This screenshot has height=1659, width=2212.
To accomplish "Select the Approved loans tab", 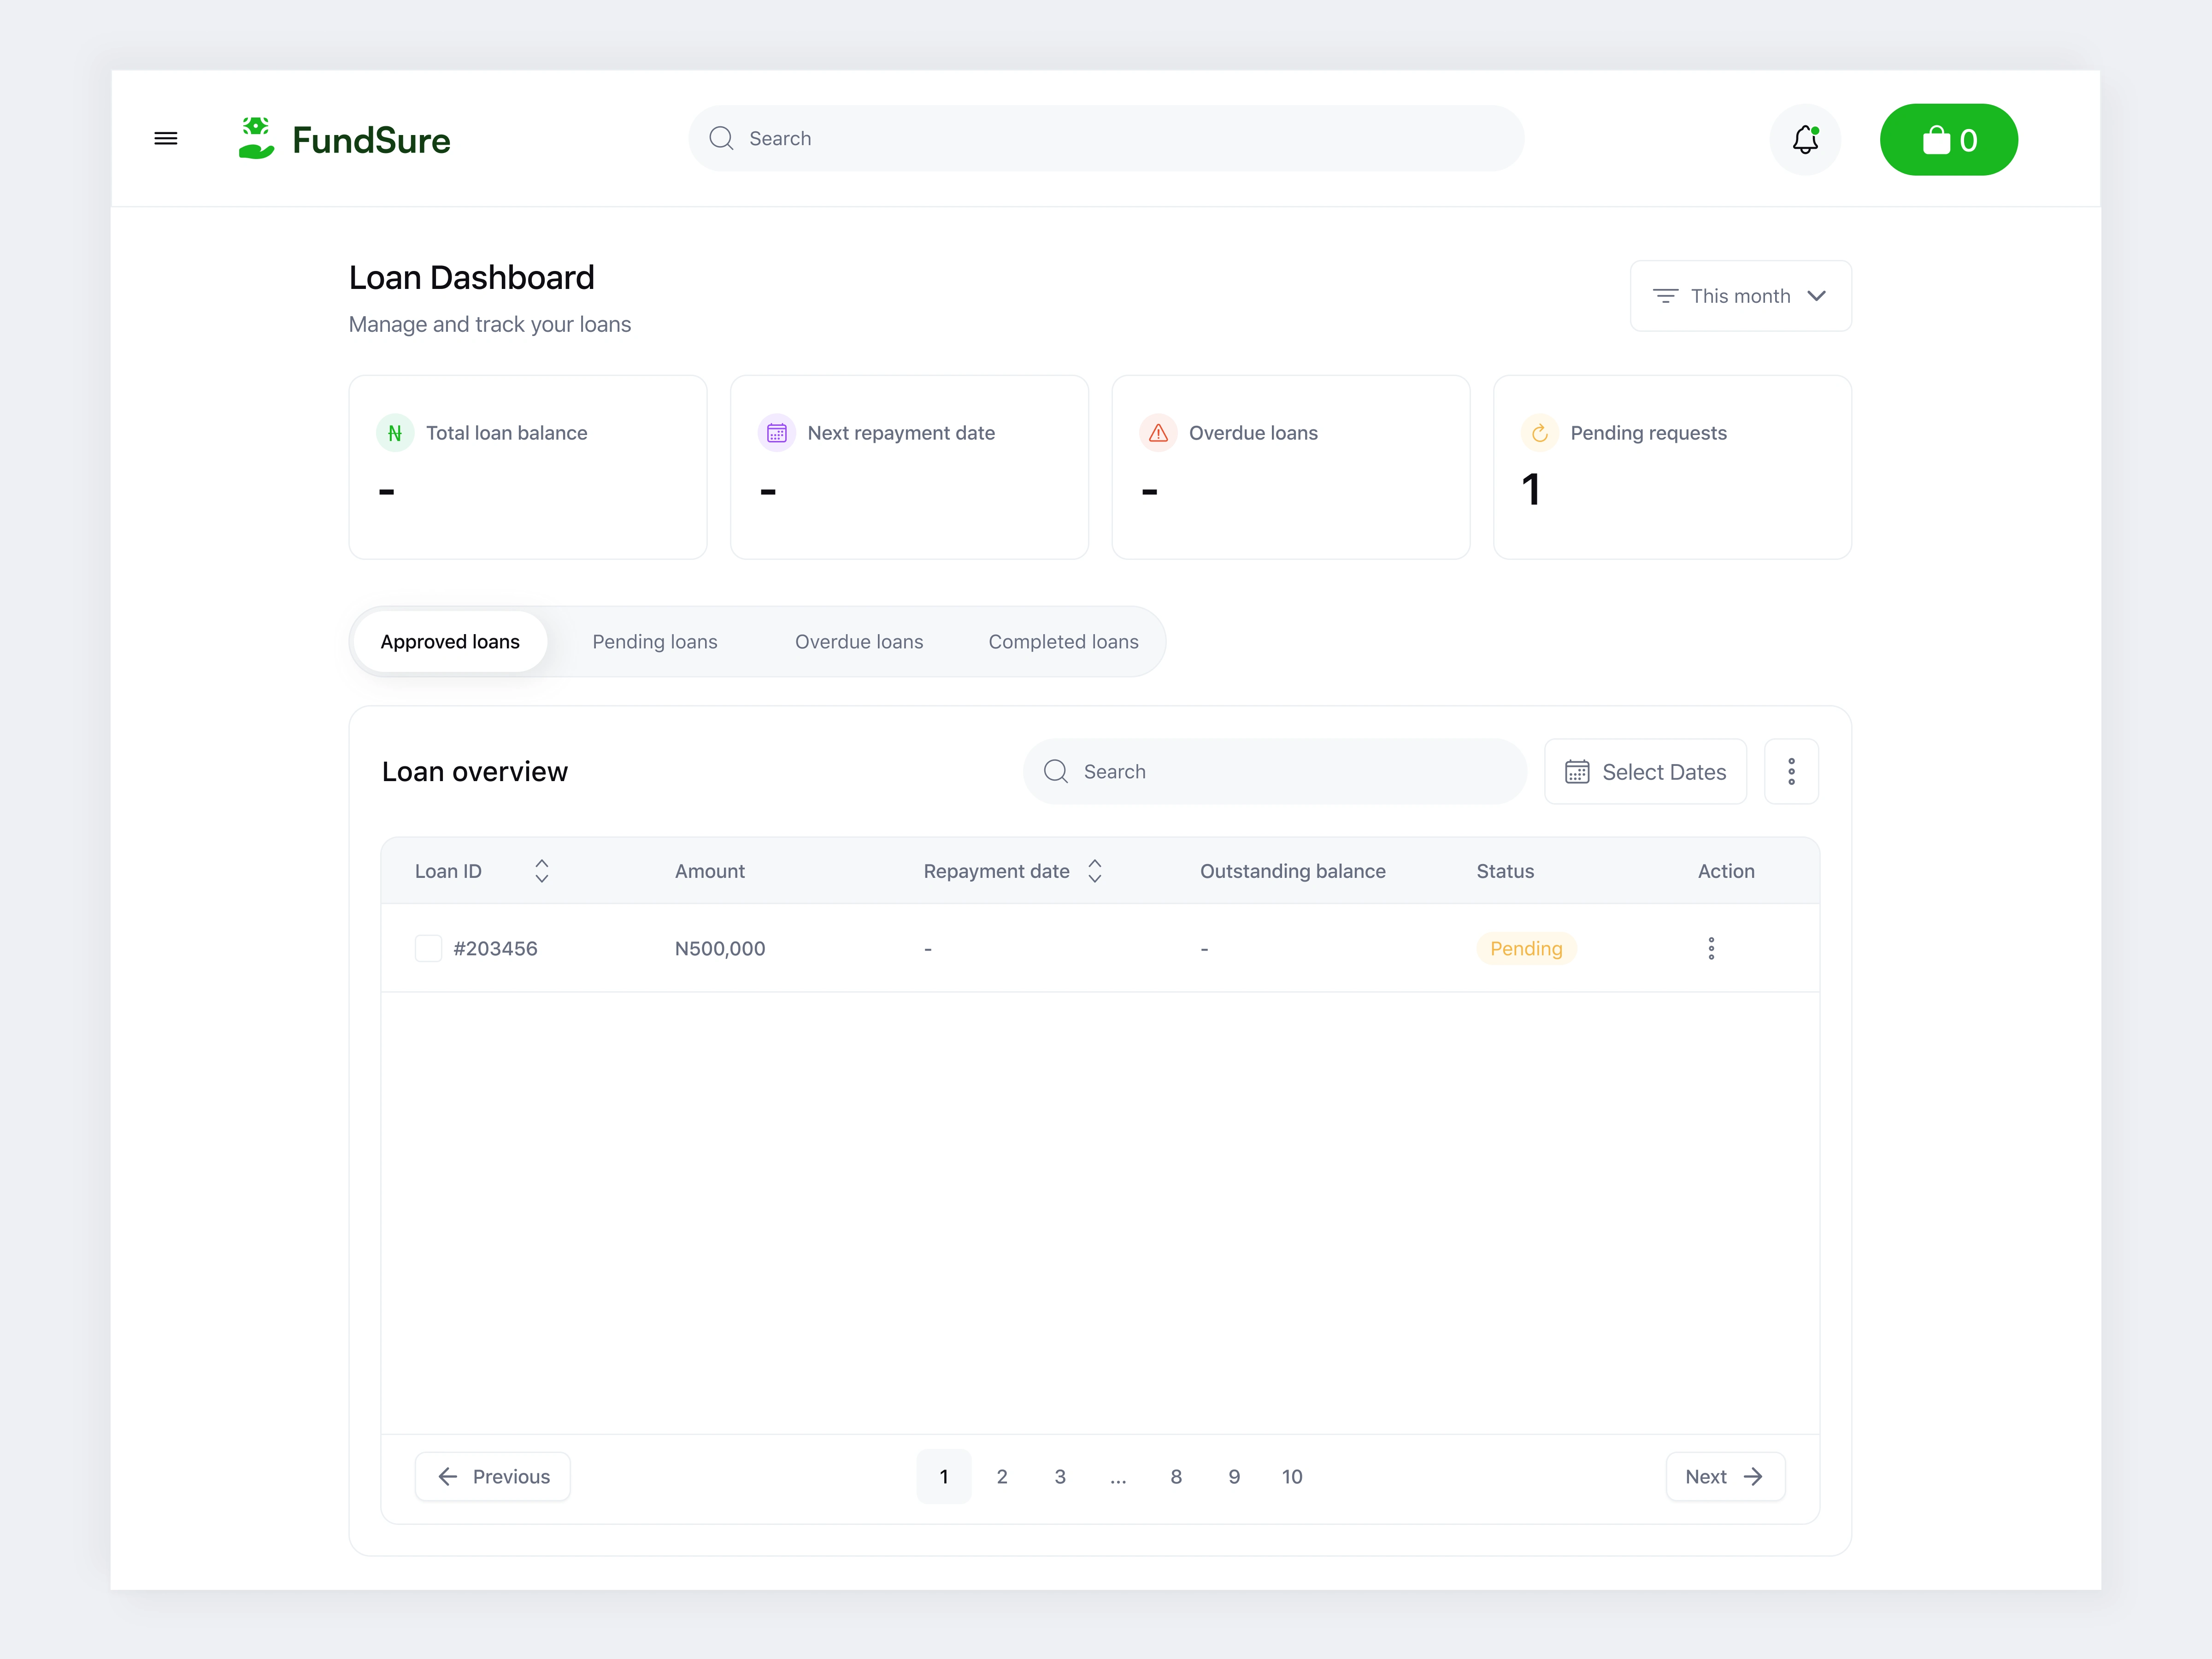I will (450, 641).
